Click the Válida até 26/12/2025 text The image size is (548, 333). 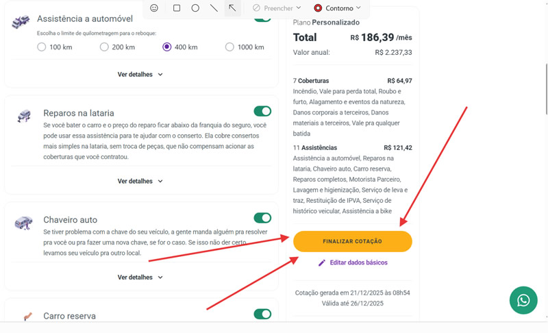click(x=352, y=304)
